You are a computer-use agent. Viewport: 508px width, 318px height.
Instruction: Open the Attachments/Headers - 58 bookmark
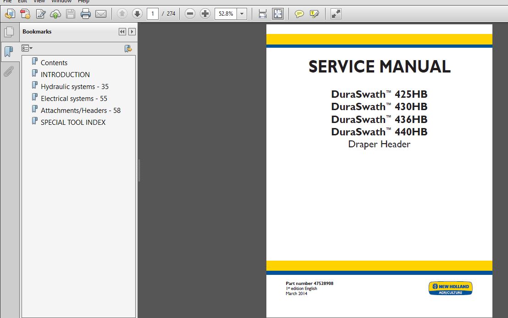pos(80,111)
